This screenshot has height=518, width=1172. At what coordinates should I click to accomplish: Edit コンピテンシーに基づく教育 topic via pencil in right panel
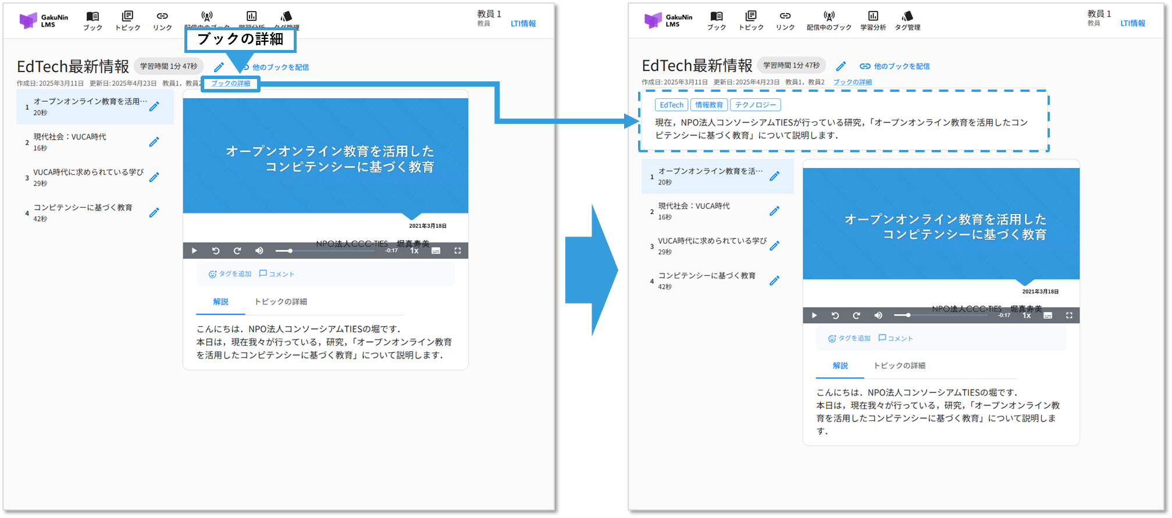(774, 281)
